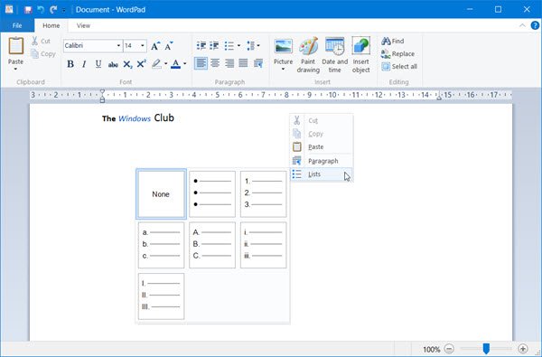This screenshot has height=357, width=542.
Task: Click the Increase indent icon
Action: [214, 46]
